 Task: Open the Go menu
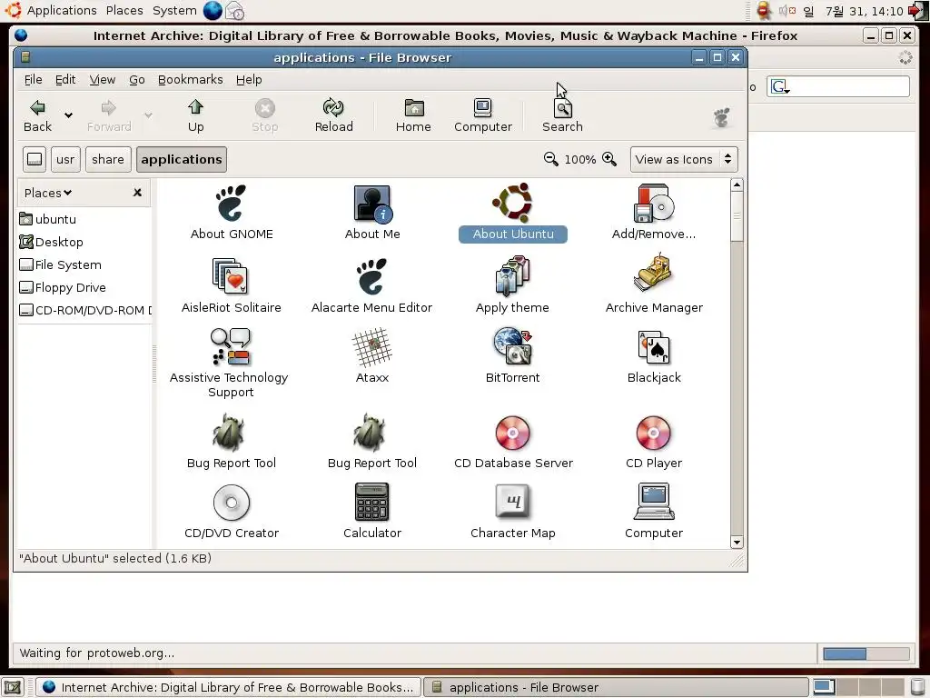pos(137,80)
